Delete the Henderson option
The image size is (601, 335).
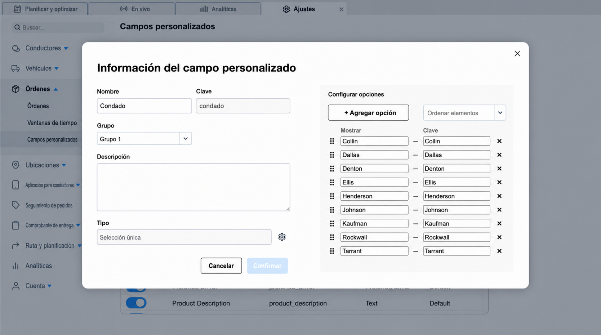pyautogui.click(x=499, y=196)
